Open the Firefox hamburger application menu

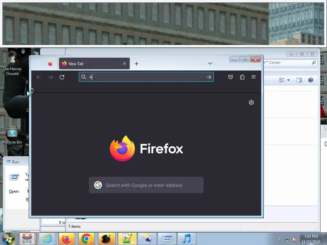coord(254,77)
